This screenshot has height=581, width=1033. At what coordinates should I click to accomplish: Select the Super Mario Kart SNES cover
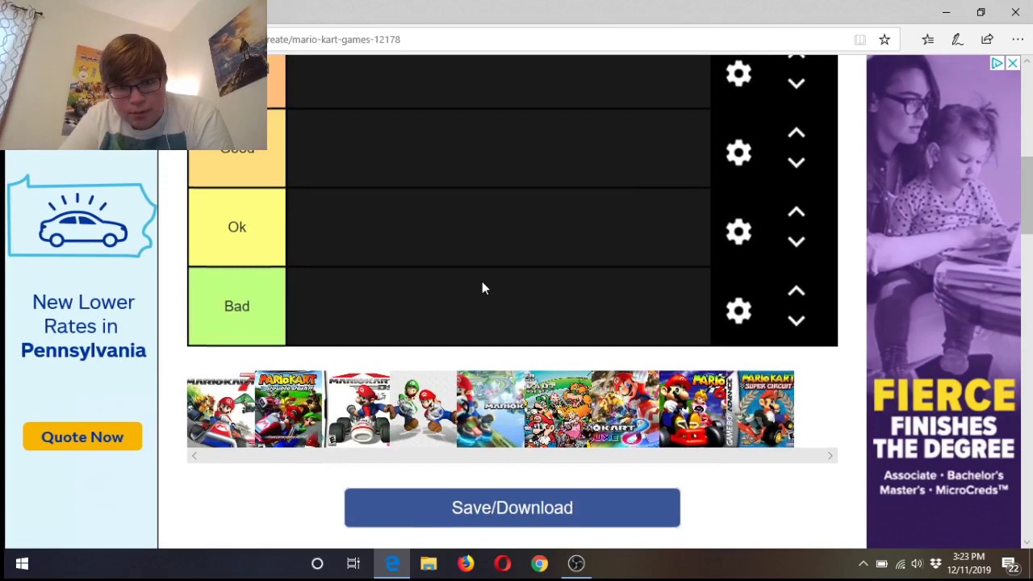click(x=558, y=409)
